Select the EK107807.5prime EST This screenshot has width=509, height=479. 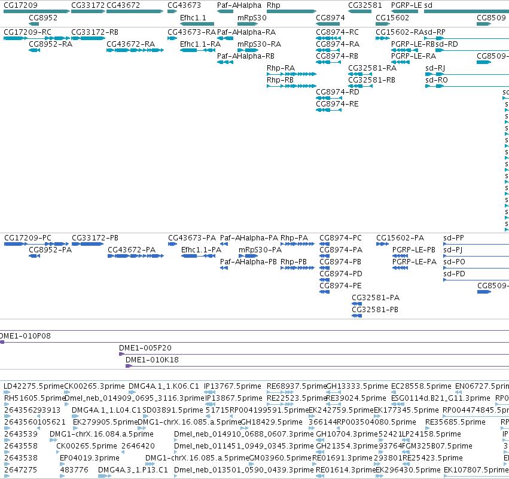click(476, 476)
